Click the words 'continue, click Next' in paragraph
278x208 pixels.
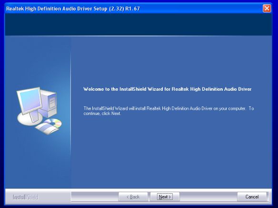(x=102, y=113)
